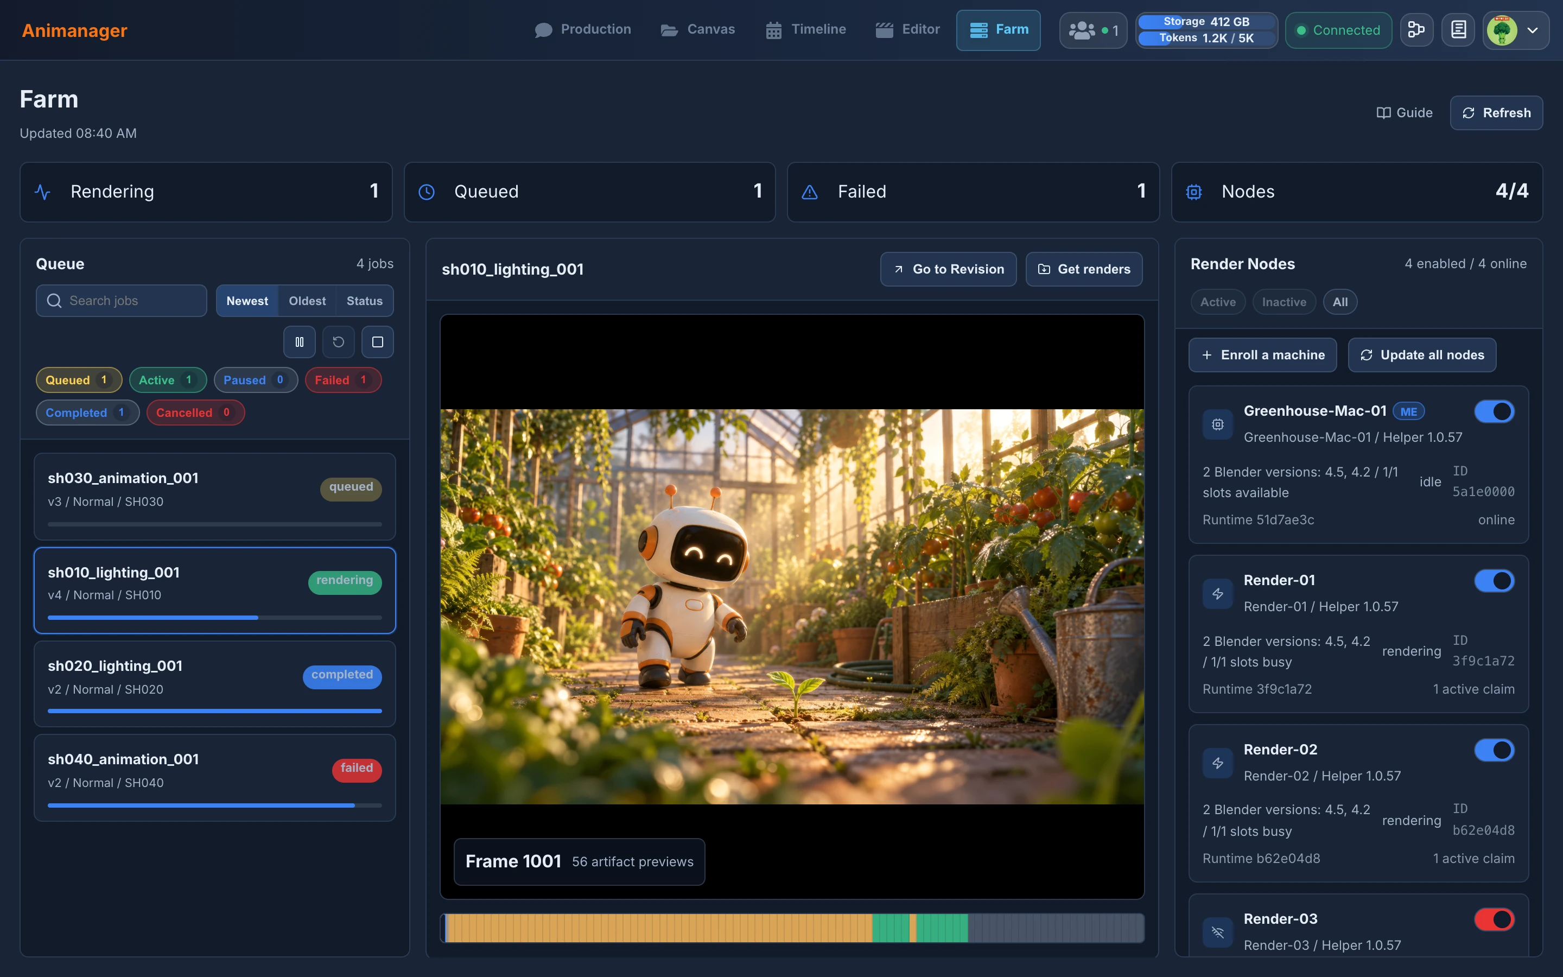
Task: Click the search magnifier icon in Queue
Action: pos(54,301)
